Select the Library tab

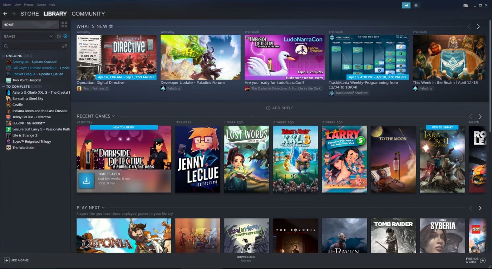(55, 14)
